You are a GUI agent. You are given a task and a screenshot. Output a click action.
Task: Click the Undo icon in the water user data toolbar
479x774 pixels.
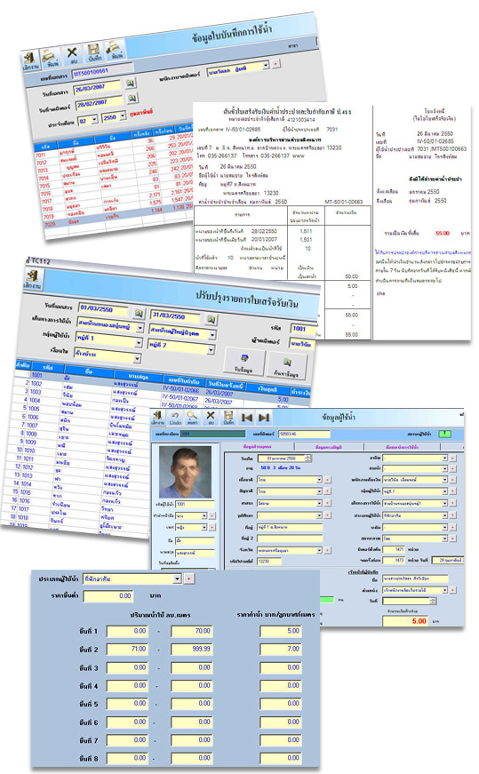tap(175, 418)
